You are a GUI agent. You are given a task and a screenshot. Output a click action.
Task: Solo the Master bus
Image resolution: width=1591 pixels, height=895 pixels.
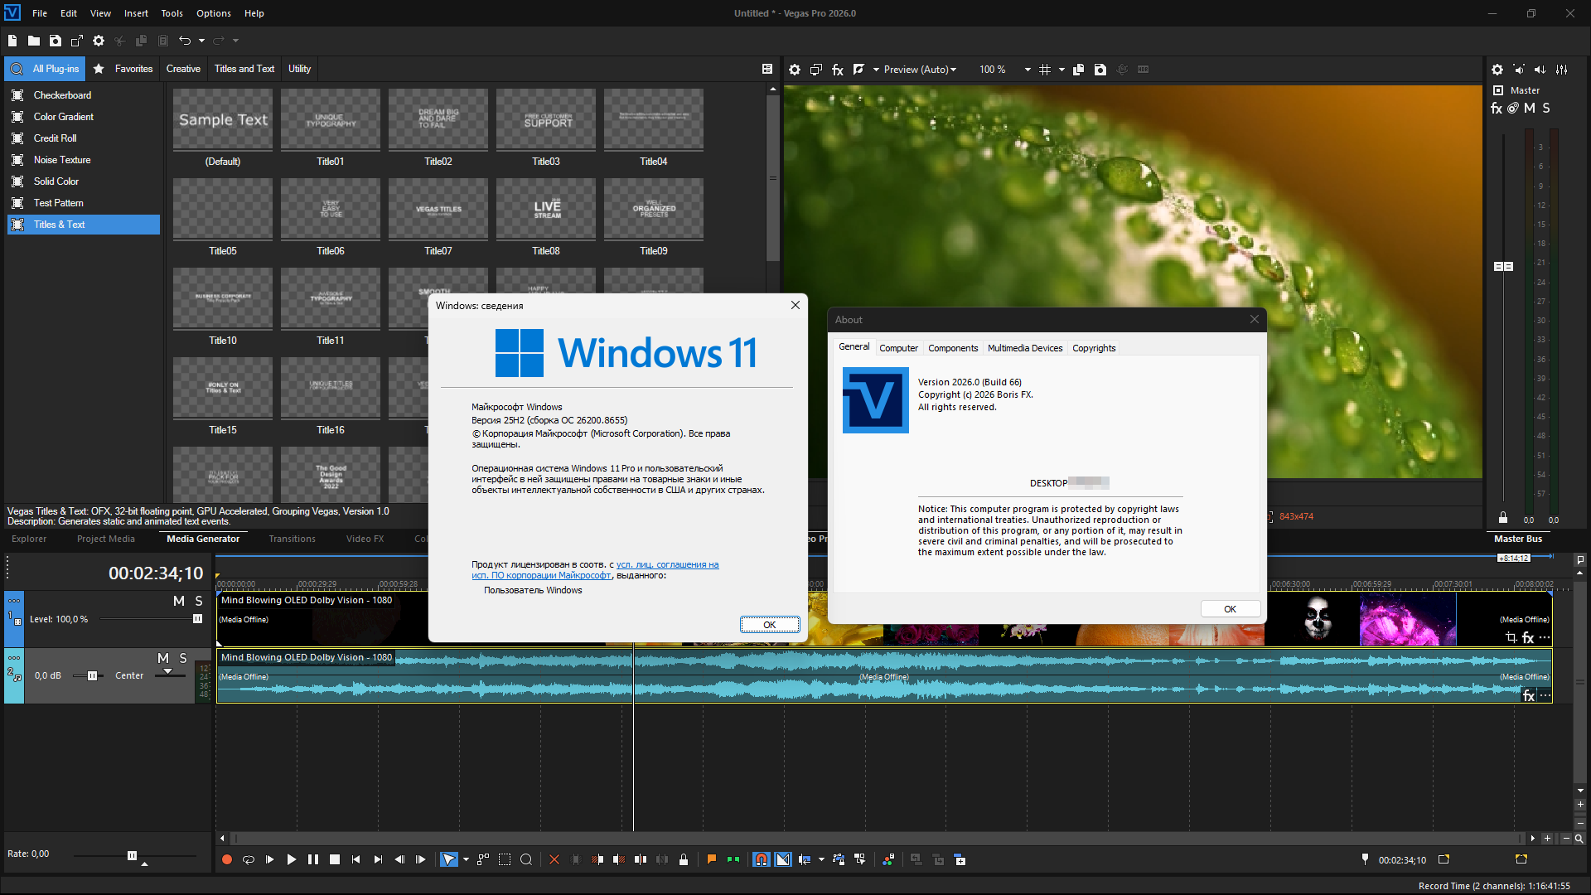pos(1546,109)
